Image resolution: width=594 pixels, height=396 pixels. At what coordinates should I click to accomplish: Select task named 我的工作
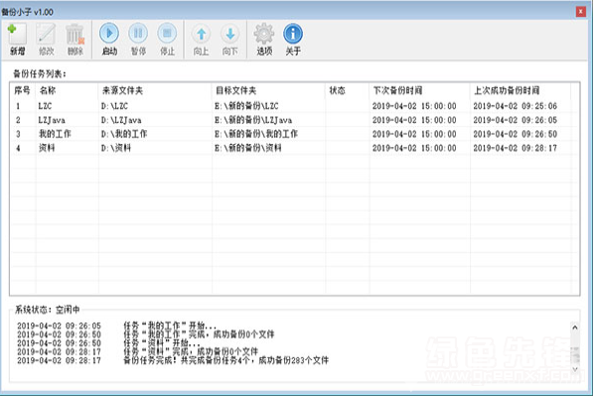pyautogui.click(x=55, y=134)
